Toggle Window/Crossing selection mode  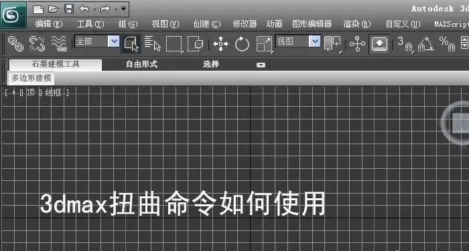[x=195, y=44]
